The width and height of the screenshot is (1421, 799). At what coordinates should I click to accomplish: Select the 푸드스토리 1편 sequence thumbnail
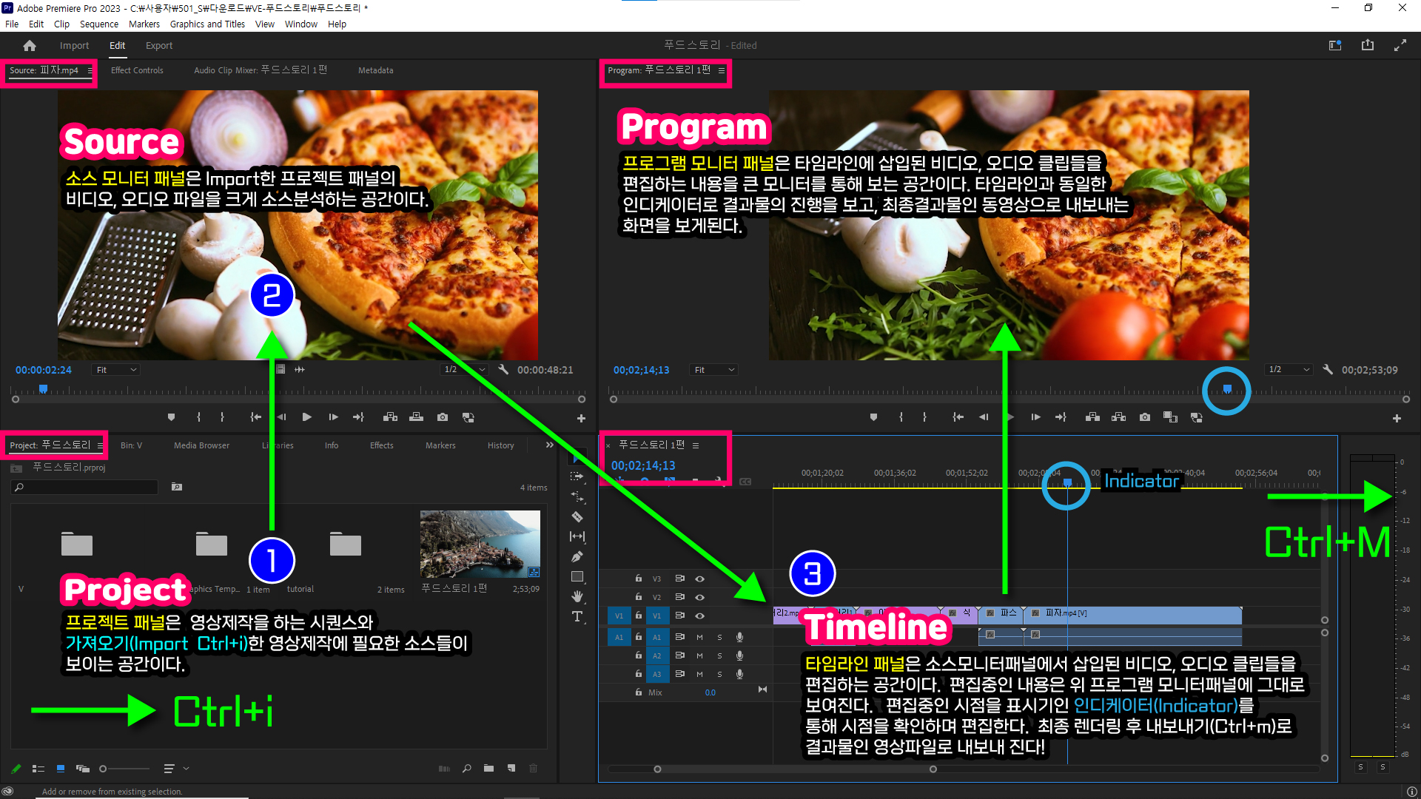coord(480,544)
